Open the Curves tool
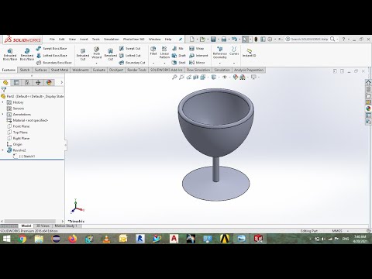Viewport: 372px width, 279px height. point(234,51)
